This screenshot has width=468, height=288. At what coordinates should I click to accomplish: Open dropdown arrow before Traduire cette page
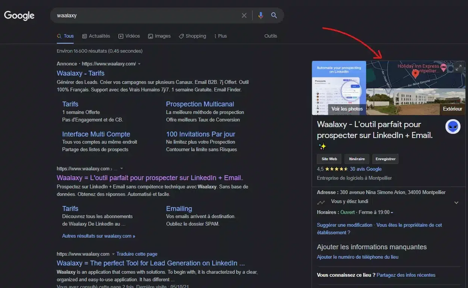113,254
